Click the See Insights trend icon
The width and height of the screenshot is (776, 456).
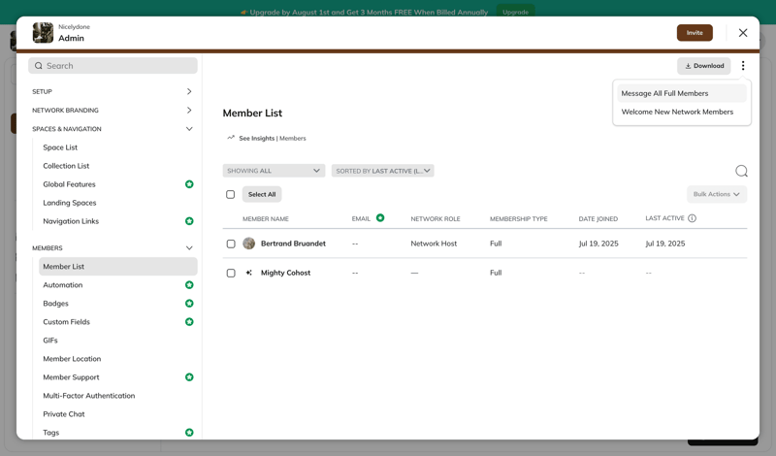231,138
